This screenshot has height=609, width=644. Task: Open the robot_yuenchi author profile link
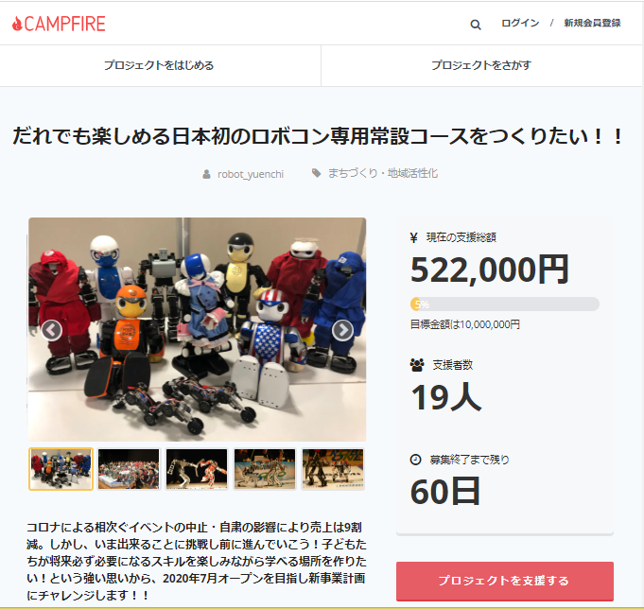coord(251,174)
